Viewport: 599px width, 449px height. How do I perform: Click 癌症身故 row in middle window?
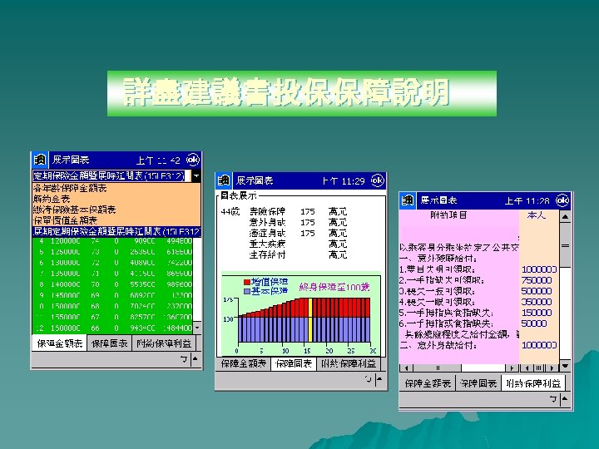tap(298, 233)
